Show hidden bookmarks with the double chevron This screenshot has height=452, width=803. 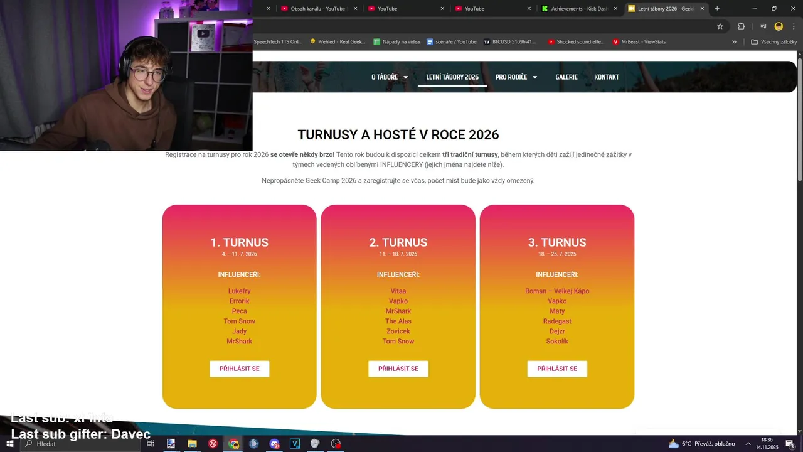point(734,42)
